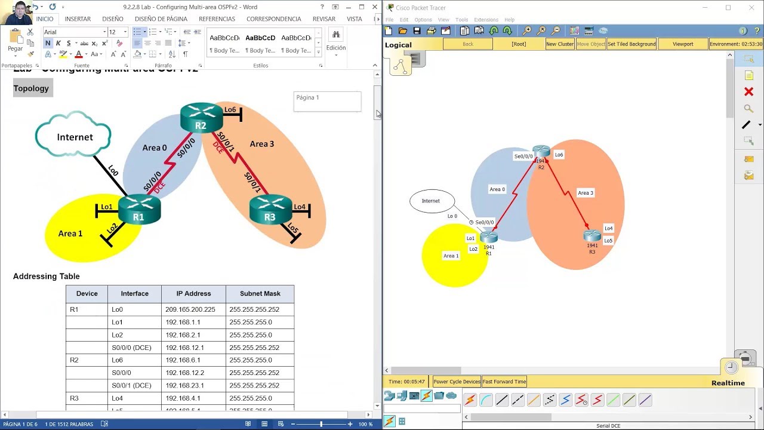This screenshot has width=764, height=430.
Task: Pick the orange fiber cable
Action: point(534,400)
